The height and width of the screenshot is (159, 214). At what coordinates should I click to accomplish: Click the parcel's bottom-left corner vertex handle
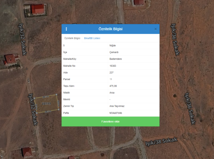pyautogui.click(x=37, y=113)
